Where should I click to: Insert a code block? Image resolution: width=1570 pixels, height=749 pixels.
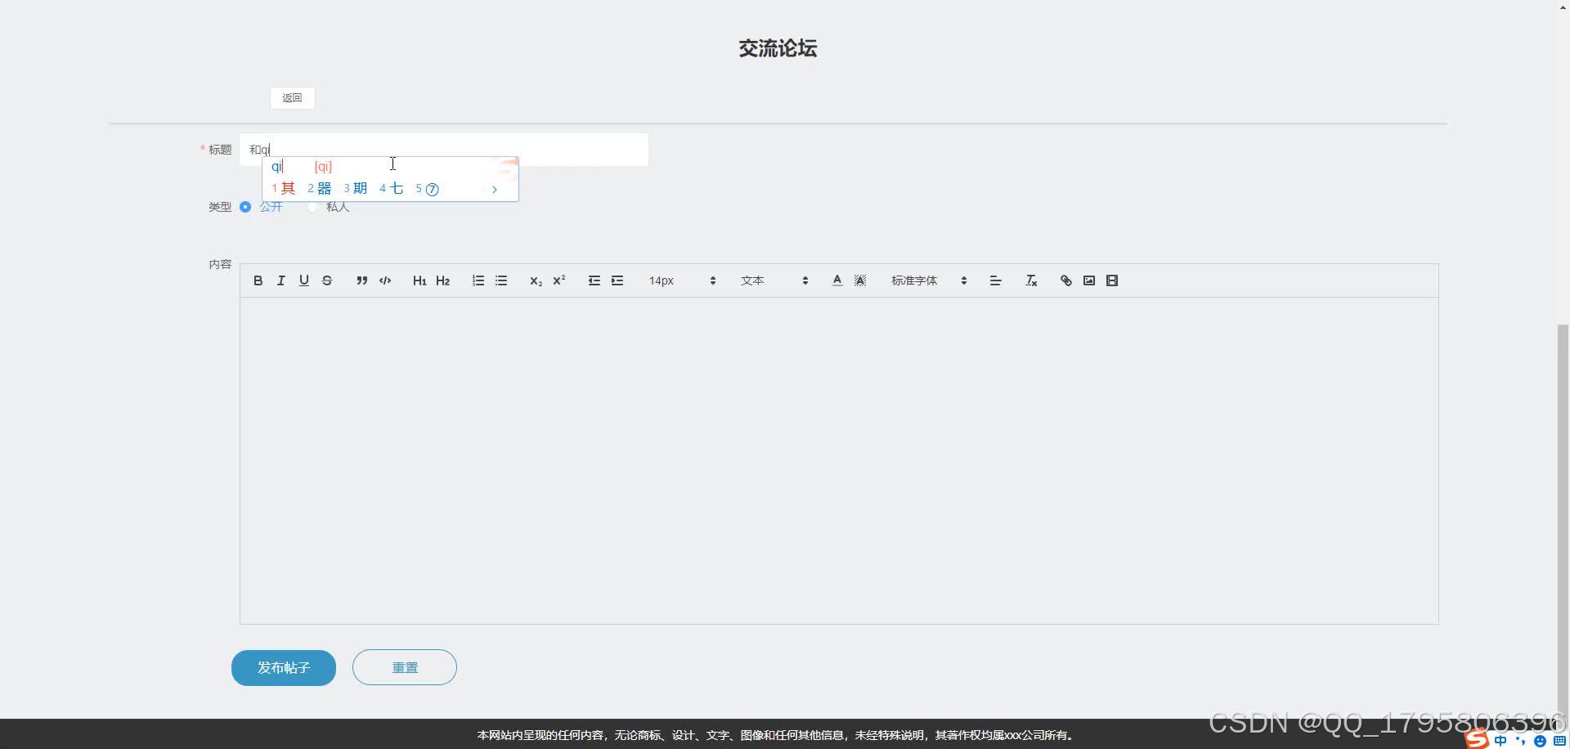(x=385, y=280)
